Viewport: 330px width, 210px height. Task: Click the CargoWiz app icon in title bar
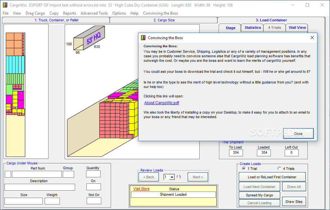(5, 5)
